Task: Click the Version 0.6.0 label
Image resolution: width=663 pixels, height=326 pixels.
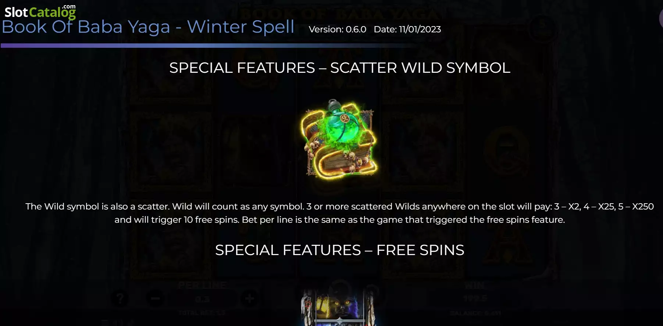Action: [x=337, y=29]
